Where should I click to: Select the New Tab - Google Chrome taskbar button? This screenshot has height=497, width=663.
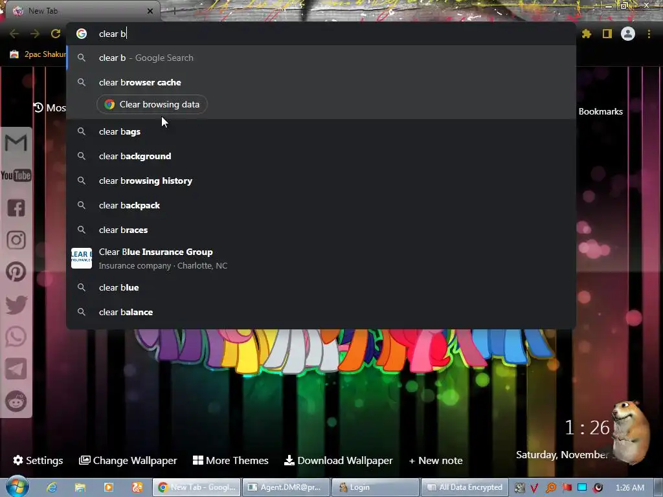[197, 487]
